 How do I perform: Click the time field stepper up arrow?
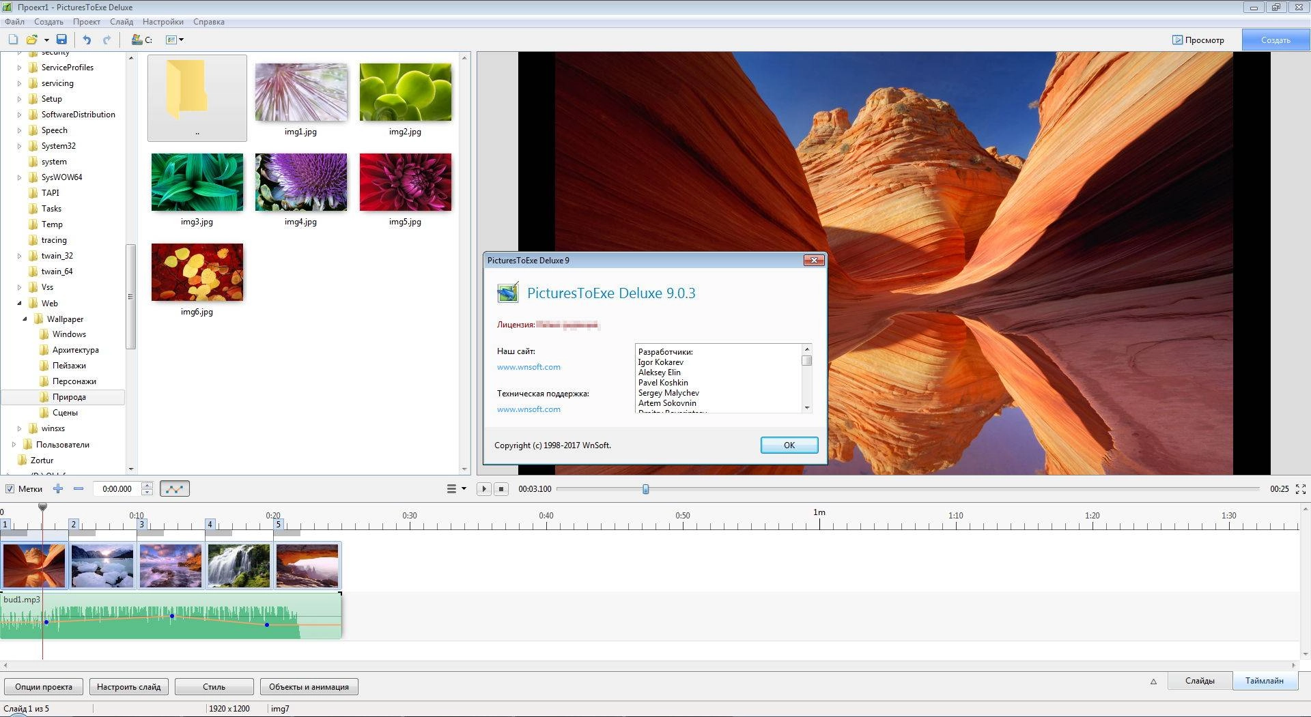(x=147, y=485)
